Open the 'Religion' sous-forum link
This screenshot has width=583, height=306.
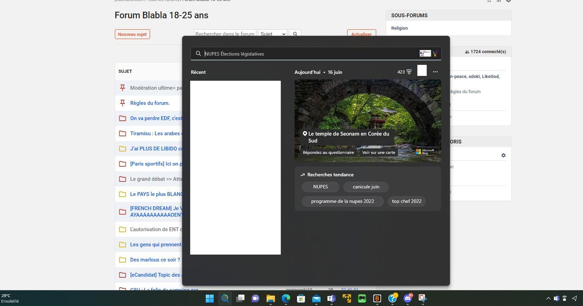(x=399, y=28)
